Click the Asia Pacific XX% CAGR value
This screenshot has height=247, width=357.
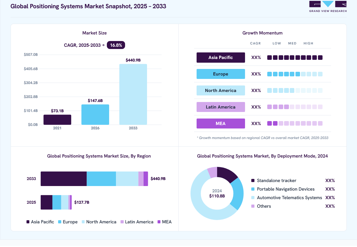pos(256,58)
